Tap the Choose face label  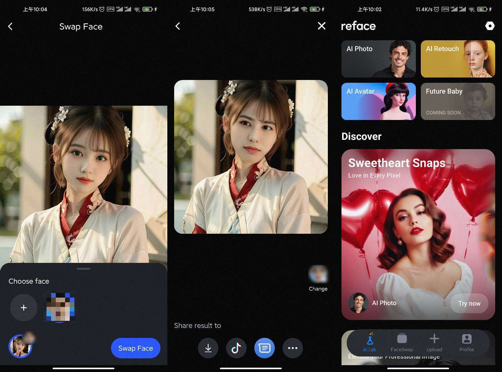29,281
